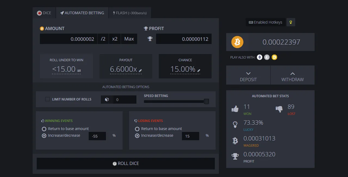Click the swap arrows icon beside roll under value
Screen dimensions: 348x177
click(x=79, y=70)
